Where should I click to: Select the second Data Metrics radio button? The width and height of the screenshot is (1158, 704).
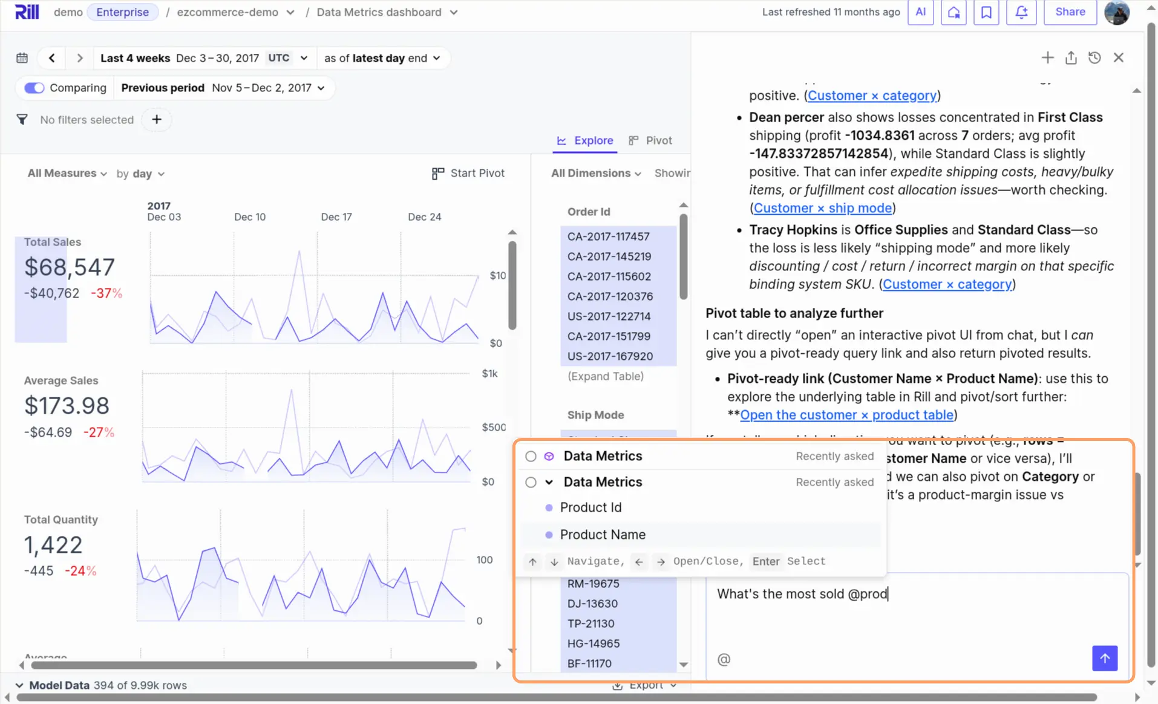click(x=531, y=483)
